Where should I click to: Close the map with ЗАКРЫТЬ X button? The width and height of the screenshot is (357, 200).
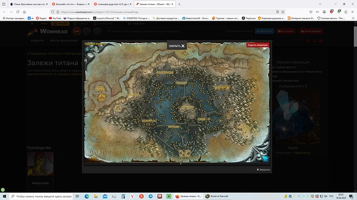click(176, 46)
